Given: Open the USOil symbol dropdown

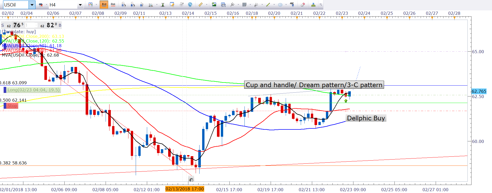Looking at the screenshot, I should (32, 5).
